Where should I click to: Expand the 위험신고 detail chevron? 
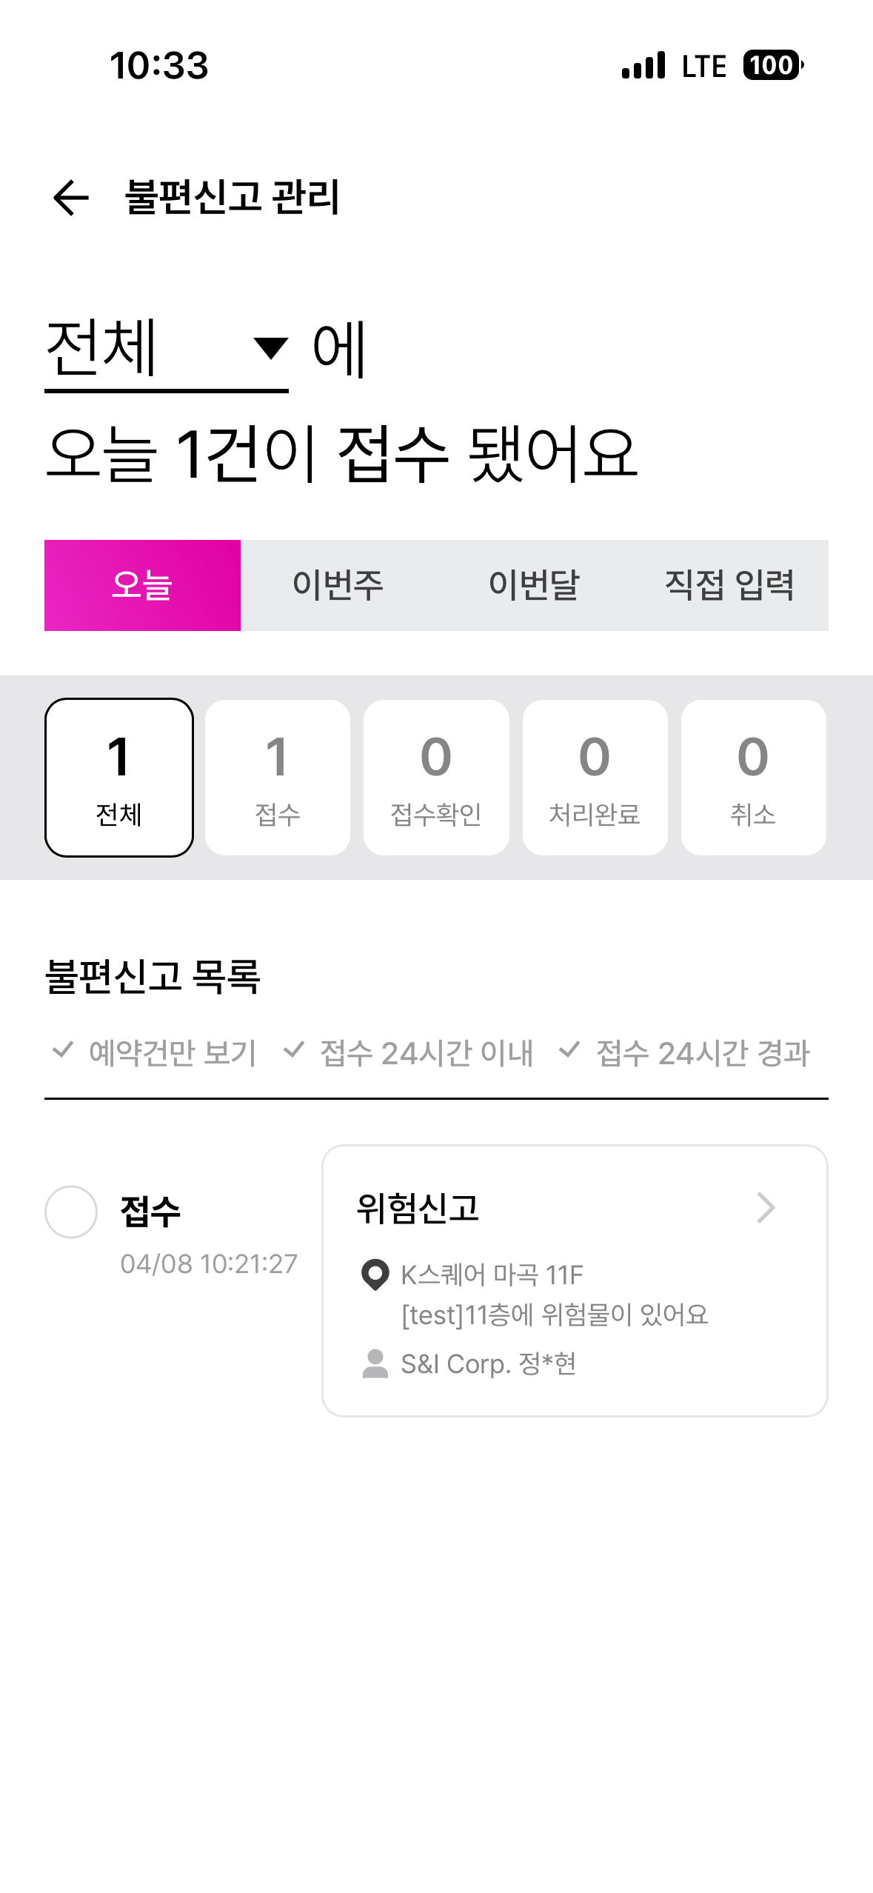(x=766, y=1208)
